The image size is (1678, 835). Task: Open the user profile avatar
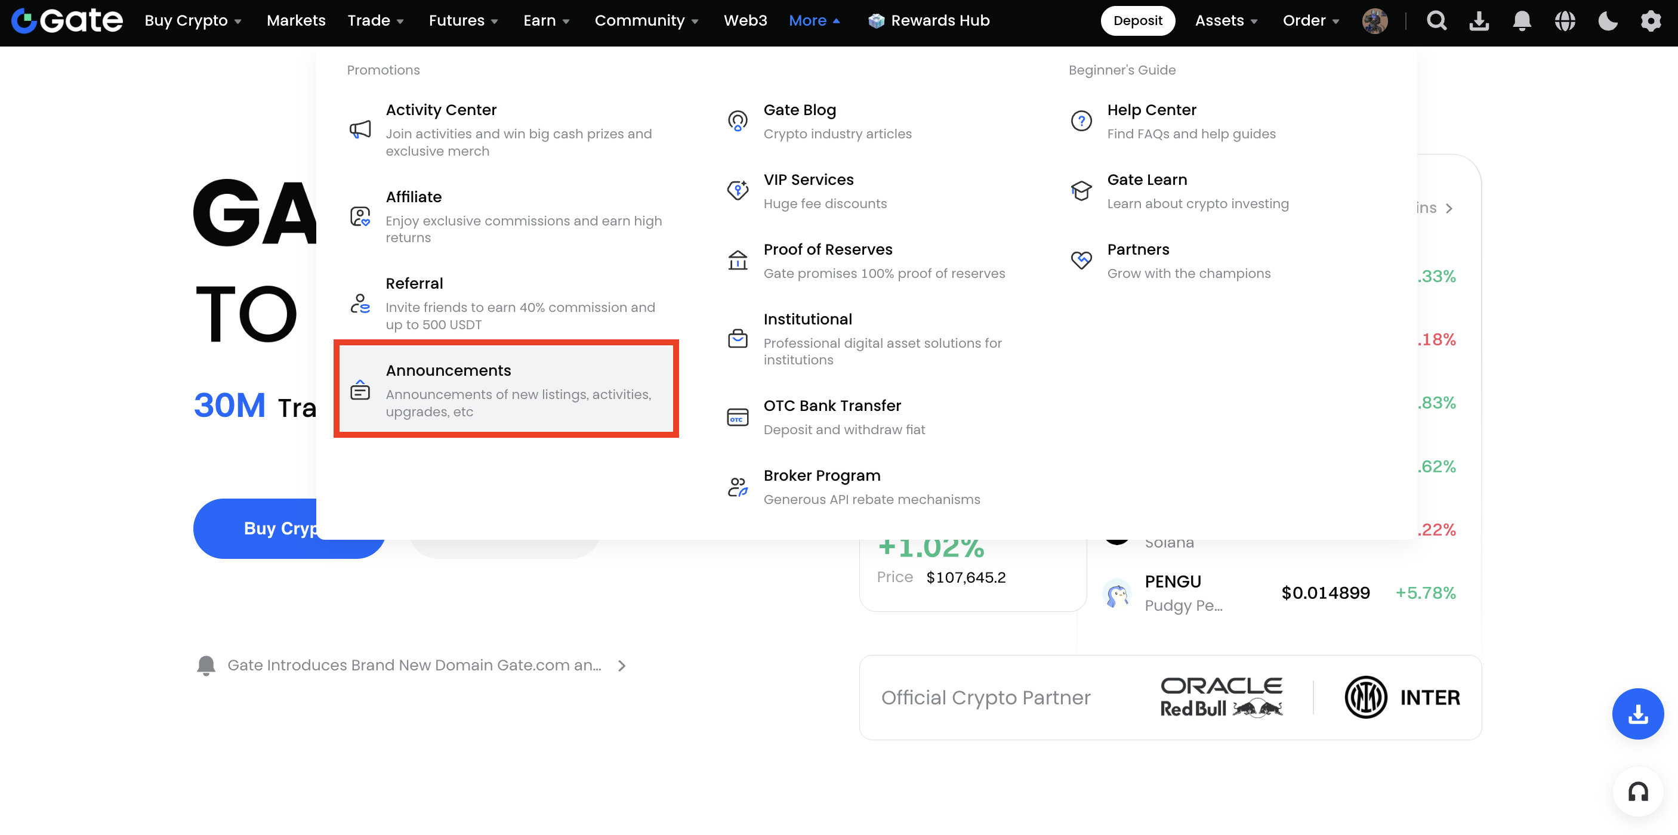tap(1374, 21)
